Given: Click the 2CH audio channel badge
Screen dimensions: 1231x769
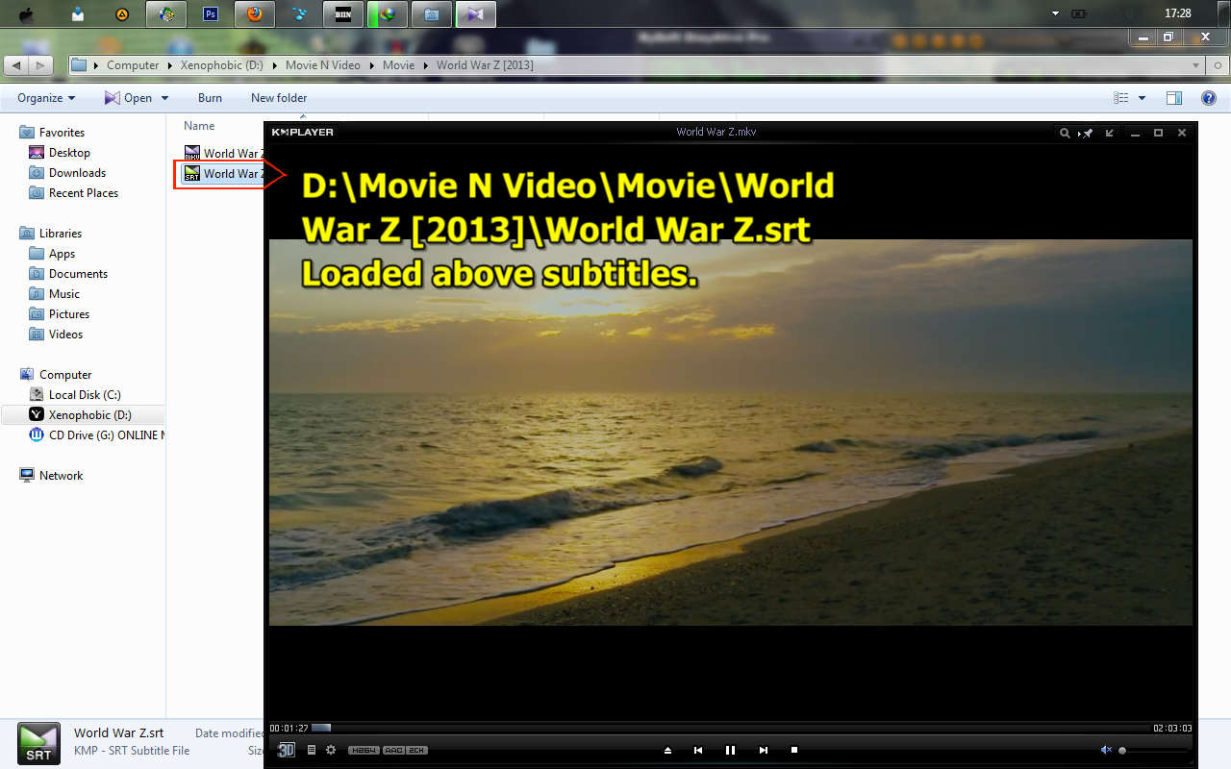Looking at the screenshot, I should [416, 750].
